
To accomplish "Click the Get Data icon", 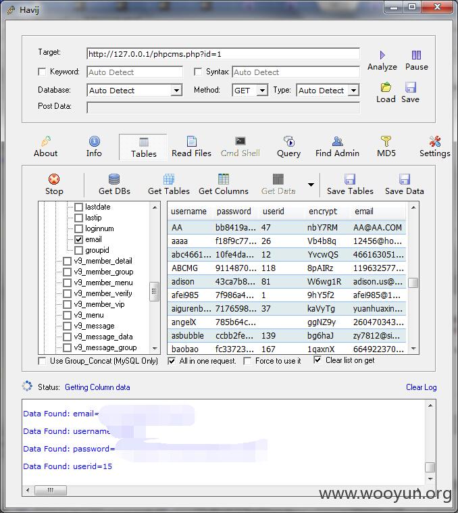I will [x=278, y=179].
